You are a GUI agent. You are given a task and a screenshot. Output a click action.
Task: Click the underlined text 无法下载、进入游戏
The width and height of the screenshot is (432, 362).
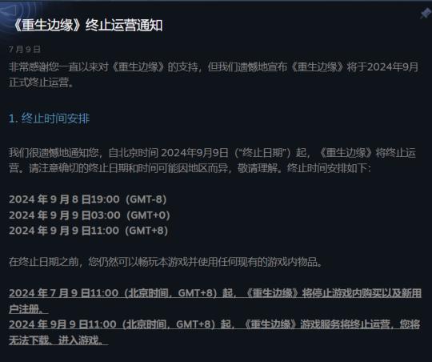58,340
